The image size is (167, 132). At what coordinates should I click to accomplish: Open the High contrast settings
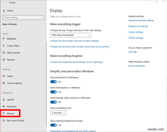(13, 53)
